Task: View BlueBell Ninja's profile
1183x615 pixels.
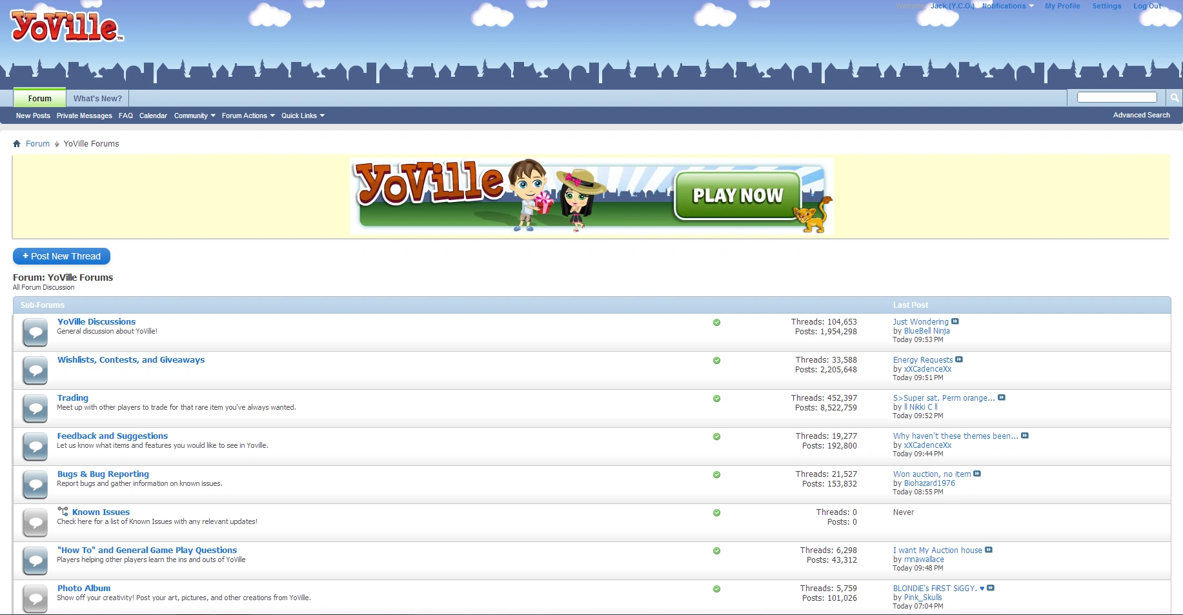Action: [927, 331]
